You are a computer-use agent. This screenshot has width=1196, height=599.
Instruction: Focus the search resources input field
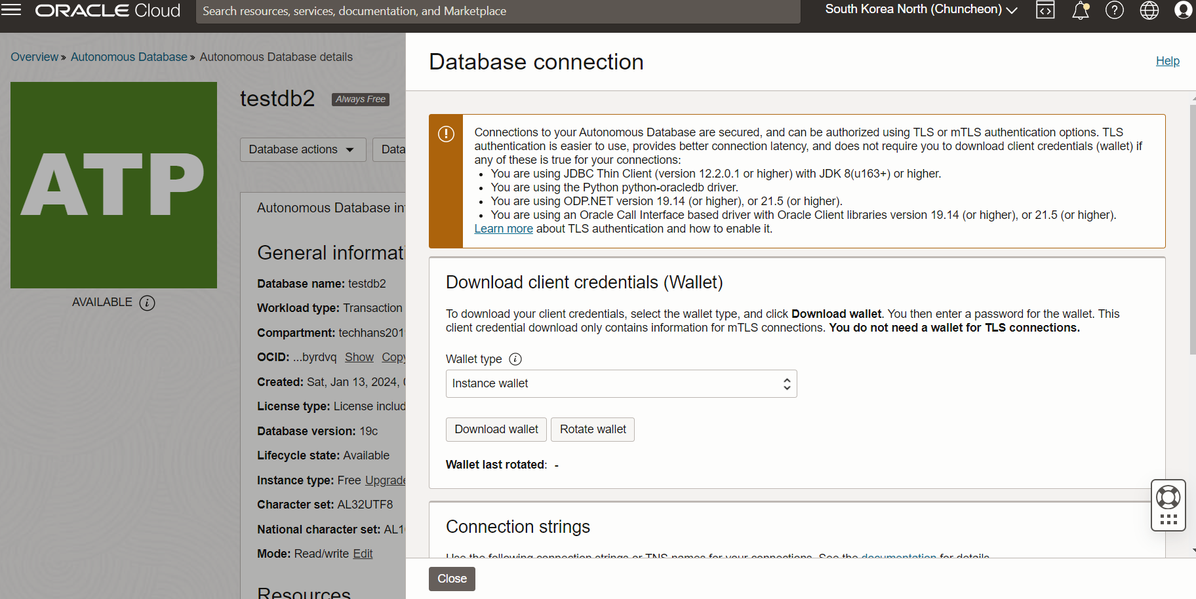pos(498,11)
